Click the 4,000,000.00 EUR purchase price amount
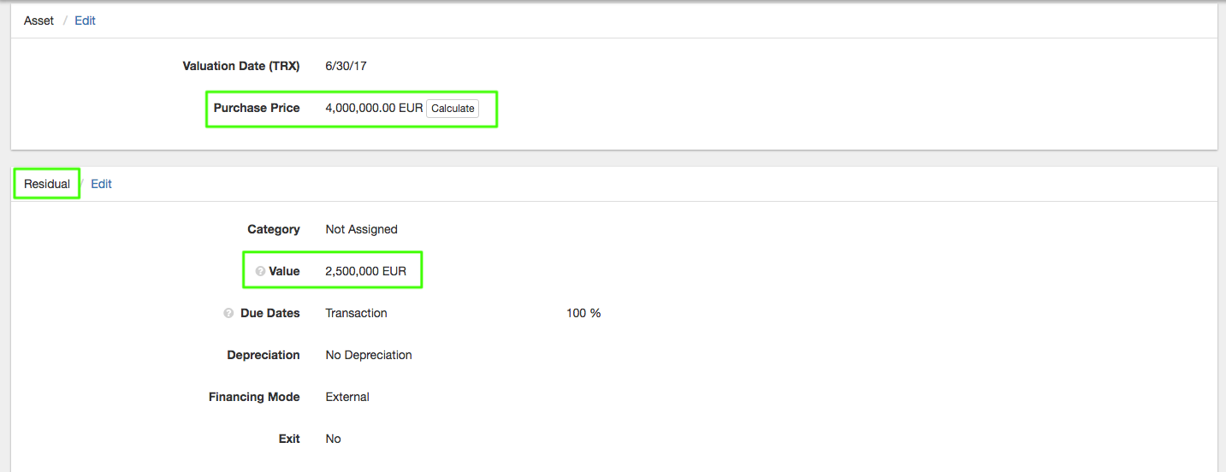Image resolution: width=1226 pixels, height=472 pixels. (x=374, y=108)
